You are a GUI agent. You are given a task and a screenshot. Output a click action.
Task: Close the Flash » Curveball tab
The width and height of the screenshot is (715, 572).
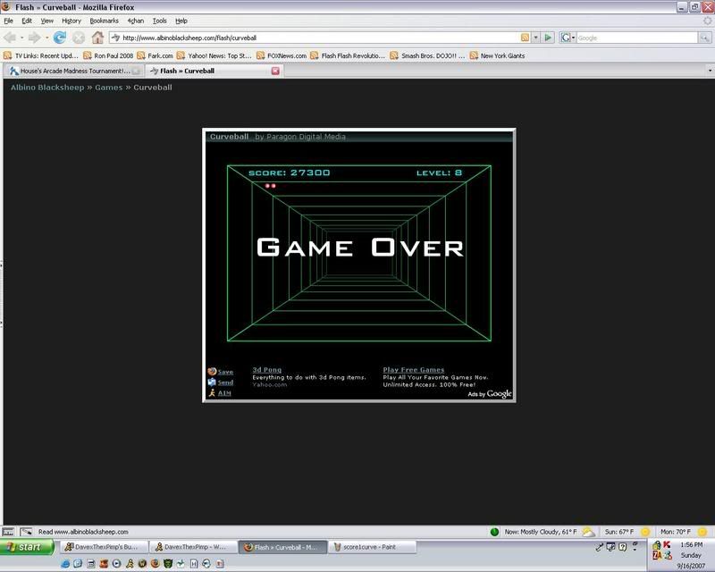[x=275, y=70]
